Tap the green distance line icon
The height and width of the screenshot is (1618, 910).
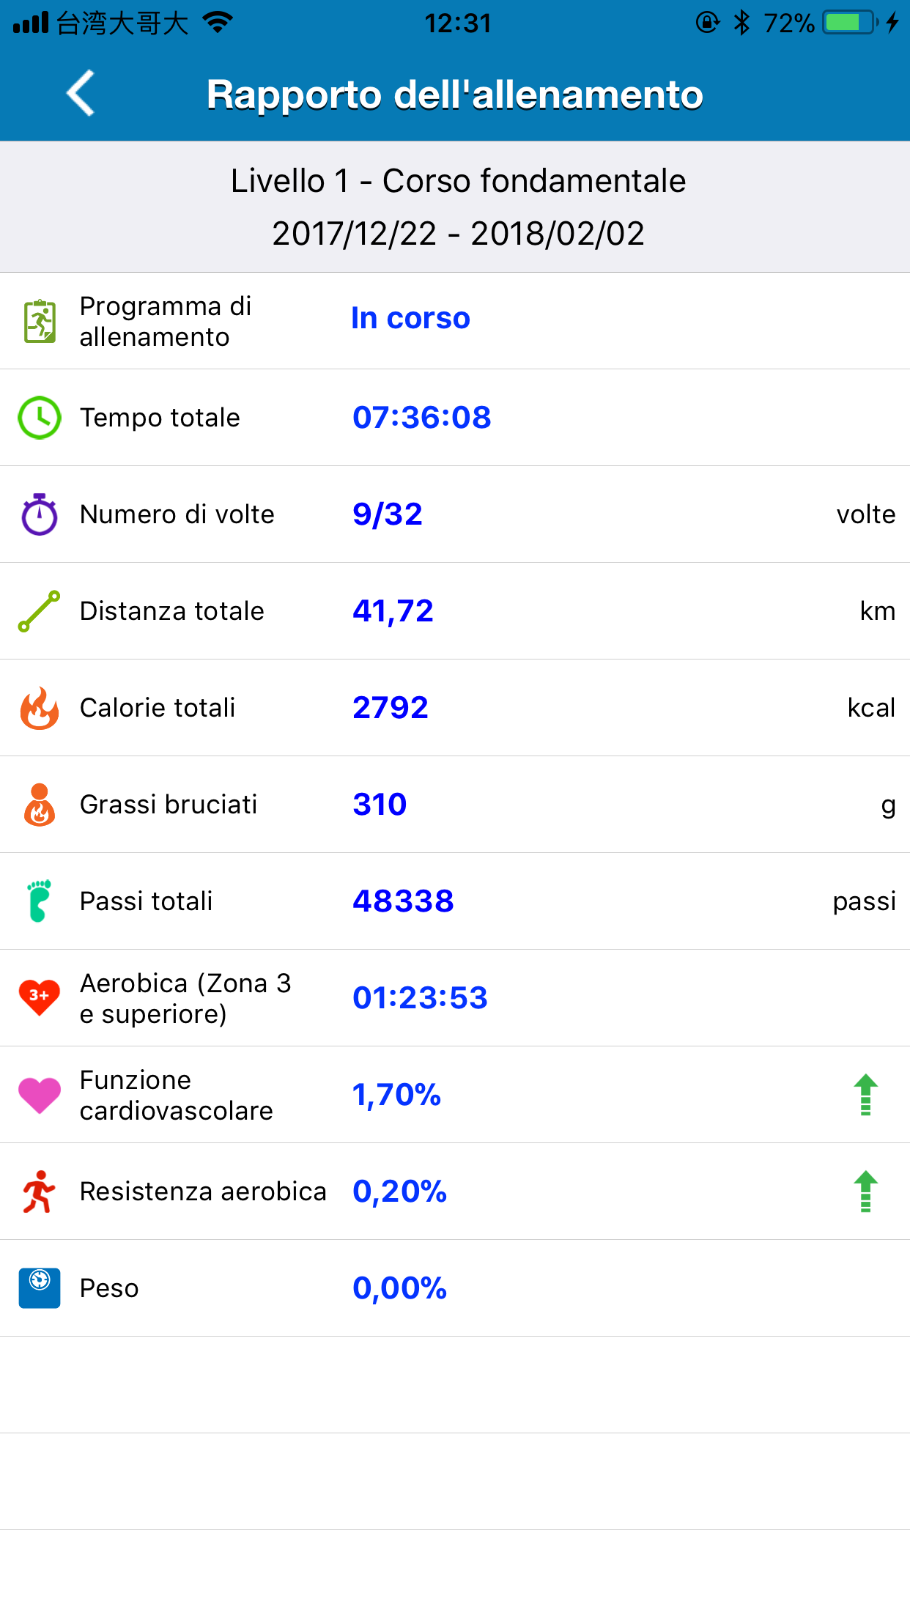[x=40, y=611]
